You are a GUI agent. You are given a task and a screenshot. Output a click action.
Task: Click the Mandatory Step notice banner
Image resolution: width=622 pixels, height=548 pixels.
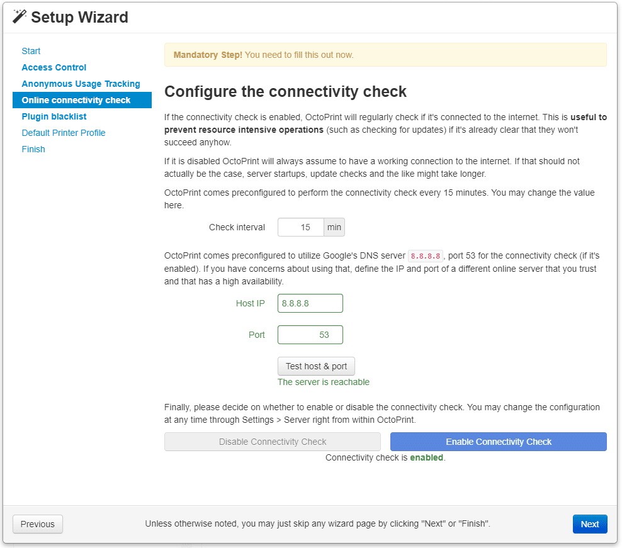coord(385,55)
